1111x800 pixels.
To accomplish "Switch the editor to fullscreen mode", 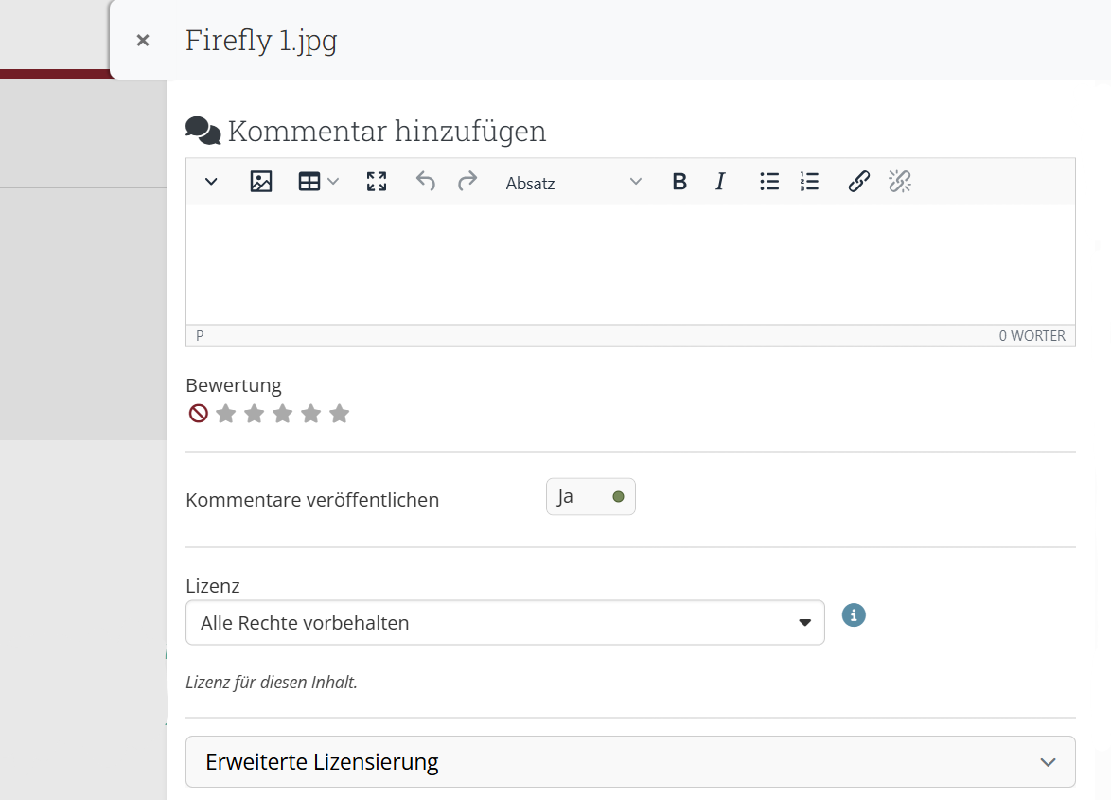I will 377,182.
